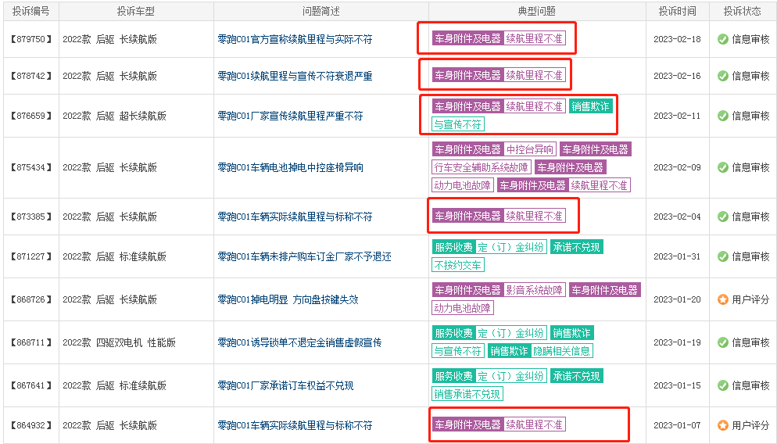The image size is (777, 444).
Task: Click the 投诉车型 column header
Action: (x=136, y=11)
